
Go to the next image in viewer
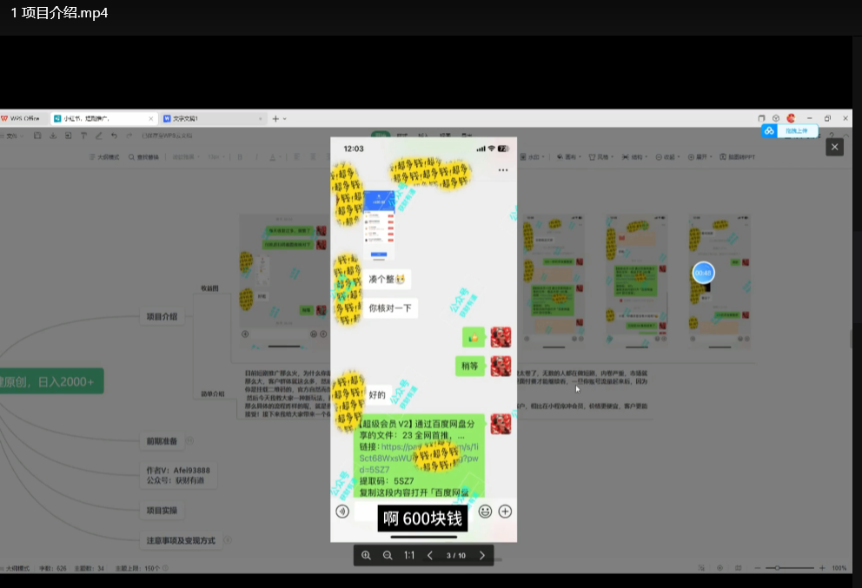[482, 556]
